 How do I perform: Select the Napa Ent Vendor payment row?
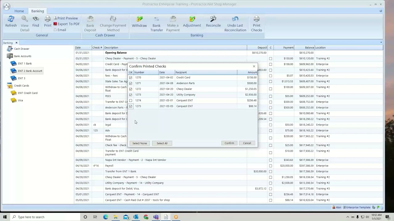[229, 160]
